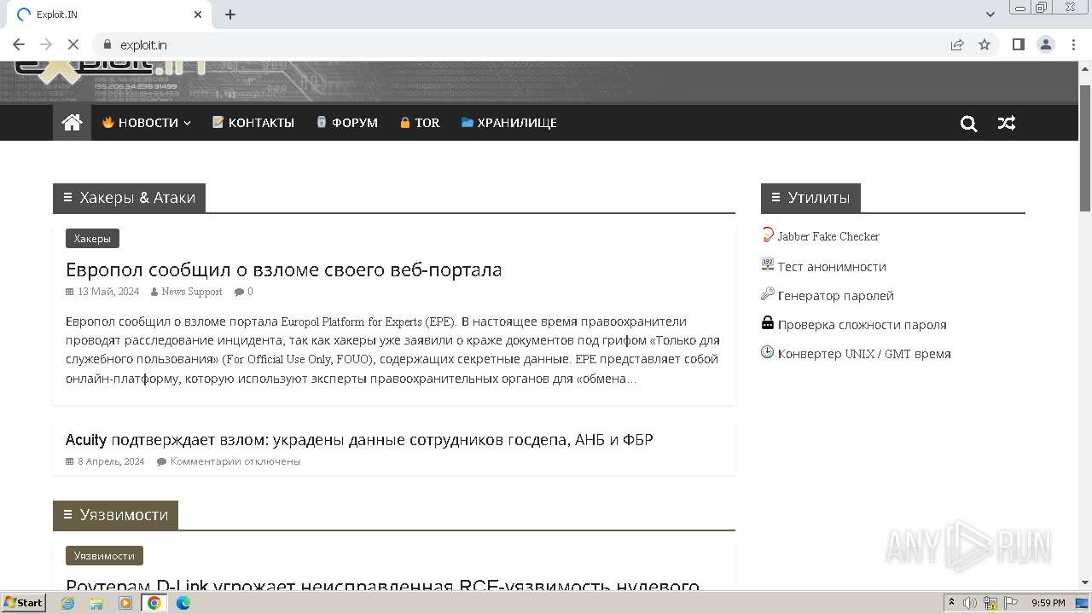The image size is (1092, 614).
Task: Open the Европол сообщил о взломе article
Action: (283, 269)
